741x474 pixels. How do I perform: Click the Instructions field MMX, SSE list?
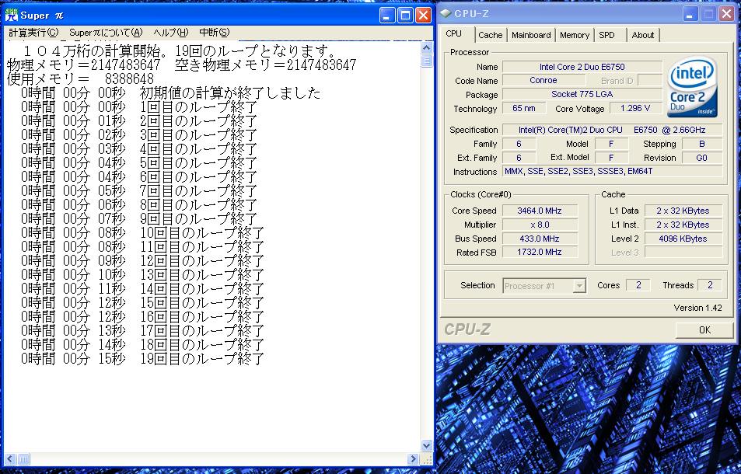[x=612, y=172]
